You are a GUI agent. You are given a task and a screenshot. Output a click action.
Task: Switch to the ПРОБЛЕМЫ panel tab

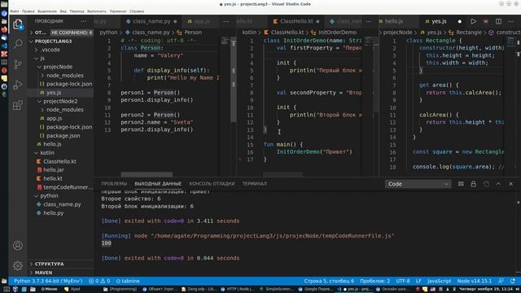click(x=114, y=184)
